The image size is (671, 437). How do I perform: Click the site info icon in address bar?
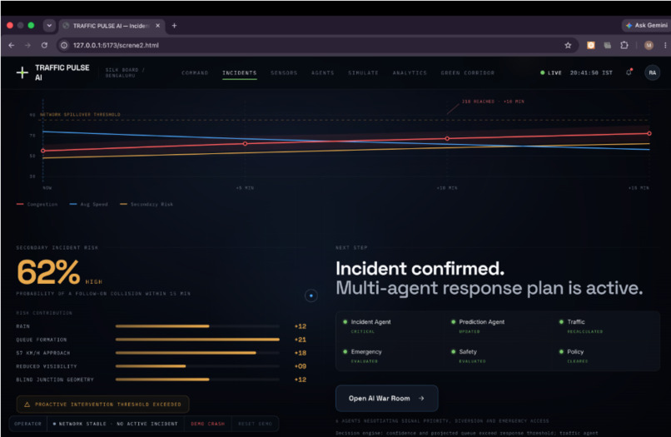point(64,45)
